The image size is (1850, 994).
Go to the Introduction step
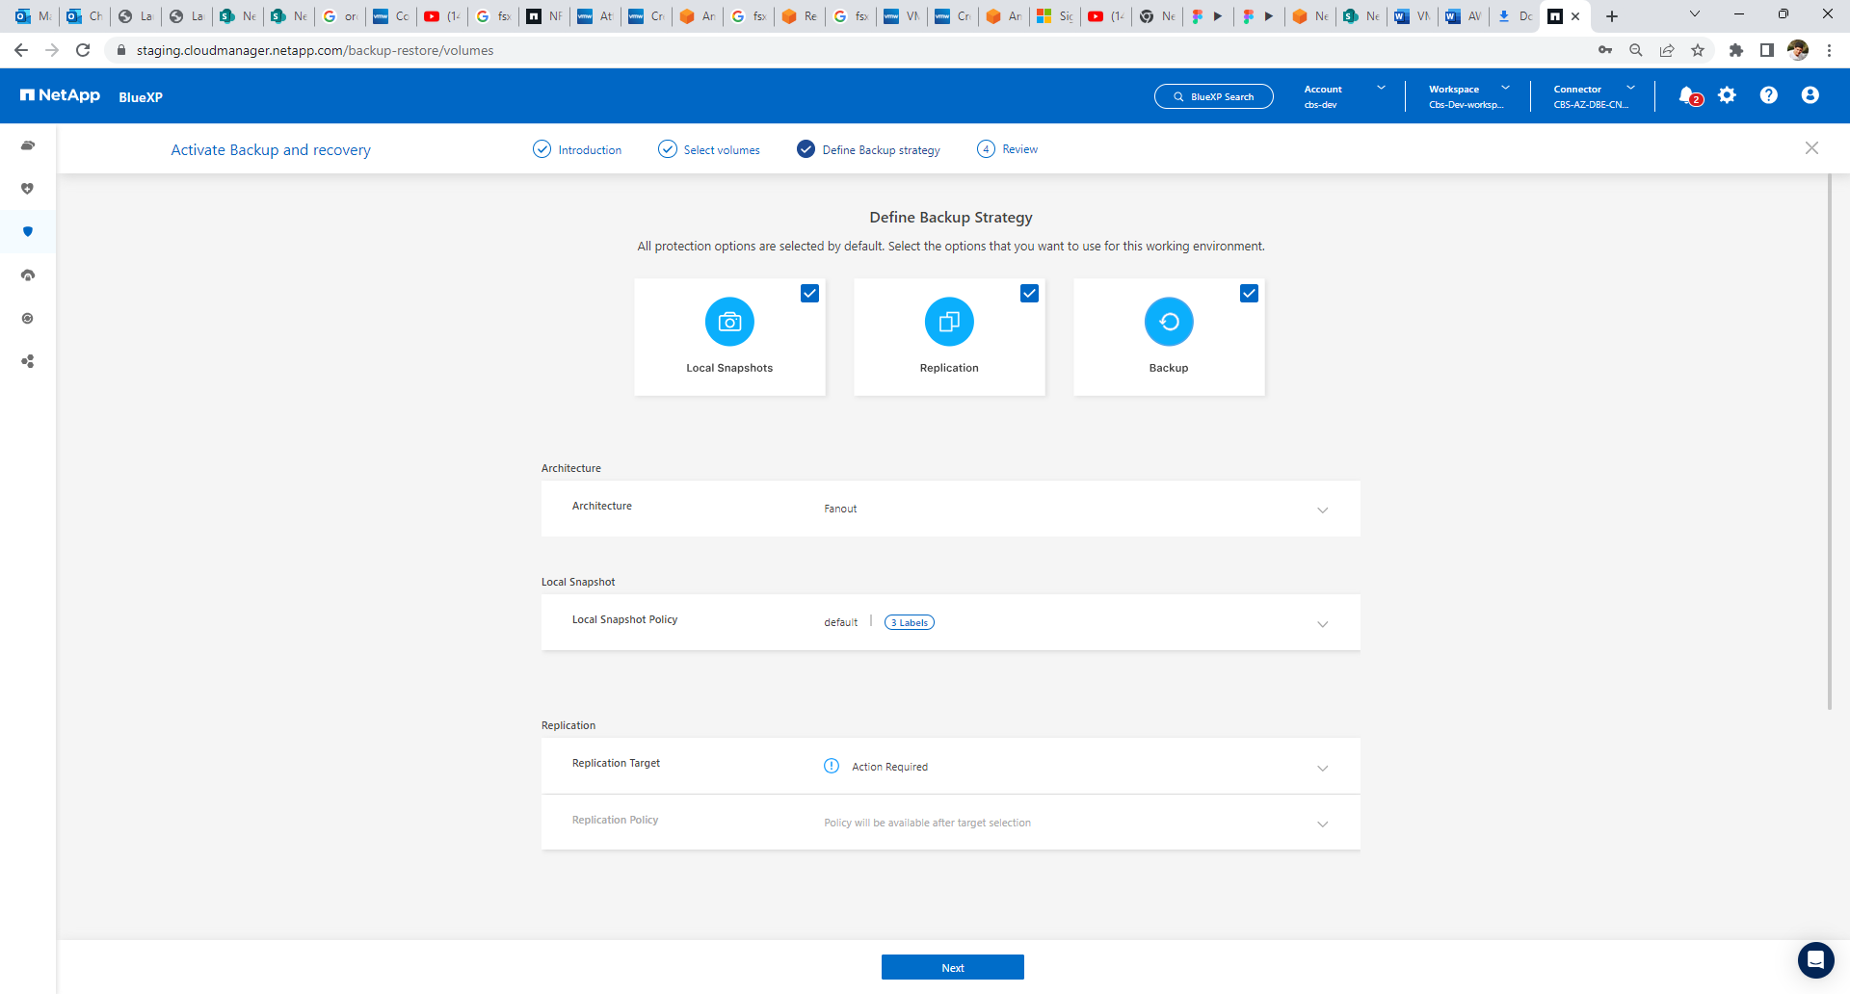[x=577, y=149]
